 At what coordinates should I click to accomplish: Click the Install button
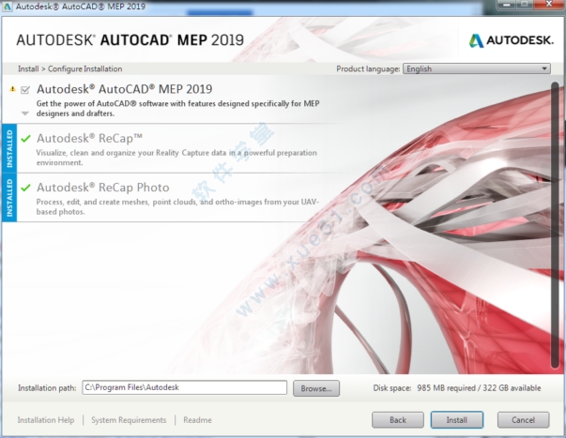(x=456, y=420)
